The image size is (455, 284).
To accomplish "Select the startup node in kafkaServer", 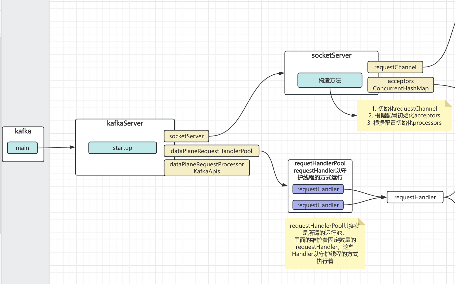I will 123,148.
